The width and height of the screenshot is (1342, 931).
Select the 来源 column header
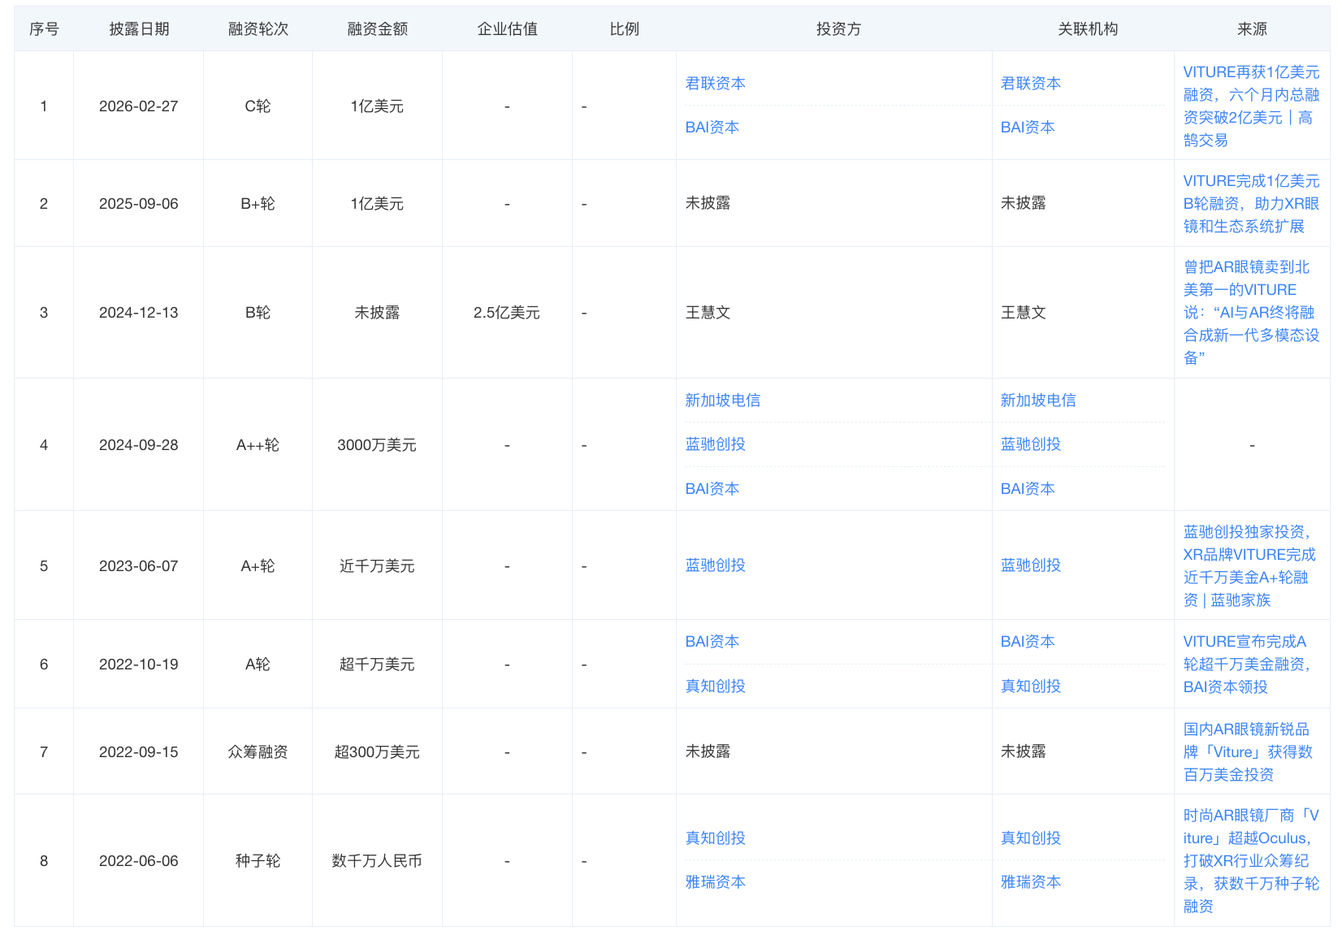pyautogui.click(x=1251, y=28)
